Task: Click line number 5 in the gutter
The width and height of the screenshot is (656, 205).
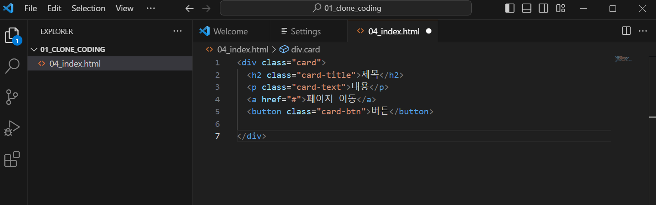Action: (217, 112)
